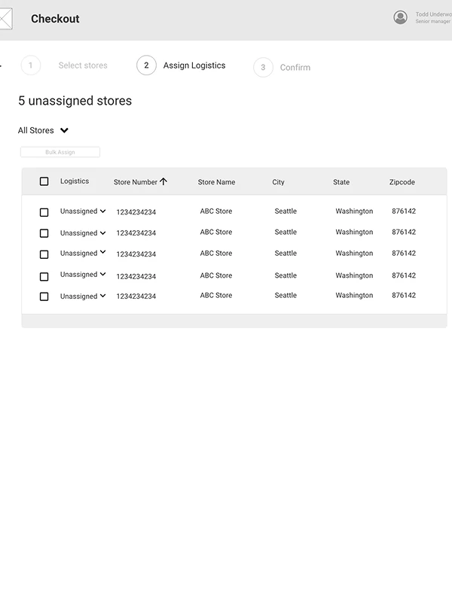Click Seattle in the first row

point(286,211)
